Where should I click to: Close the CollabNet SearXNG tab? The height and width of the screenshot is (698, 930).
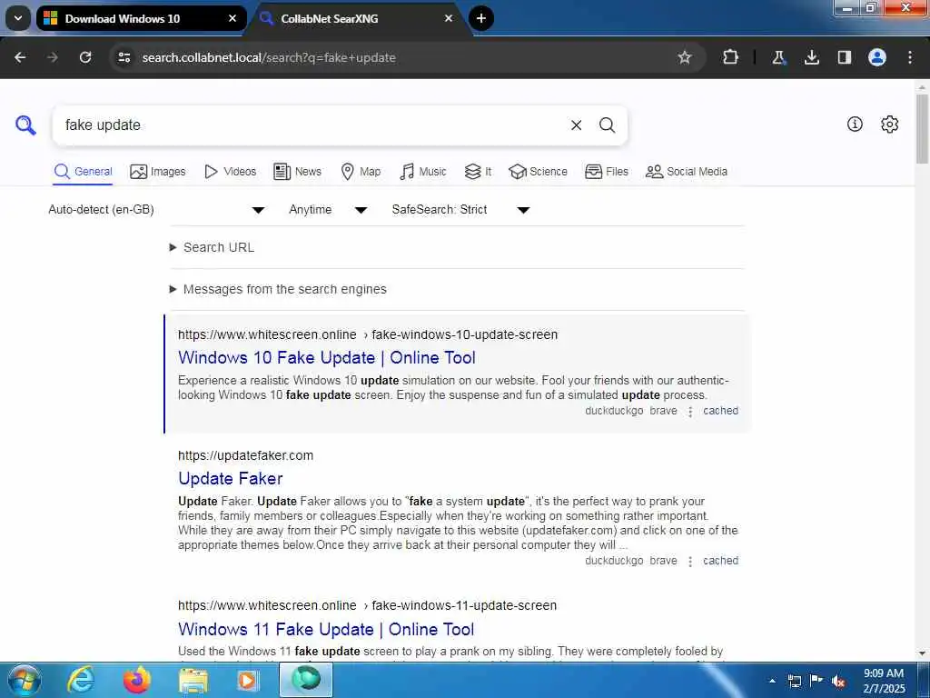(449, 18)
